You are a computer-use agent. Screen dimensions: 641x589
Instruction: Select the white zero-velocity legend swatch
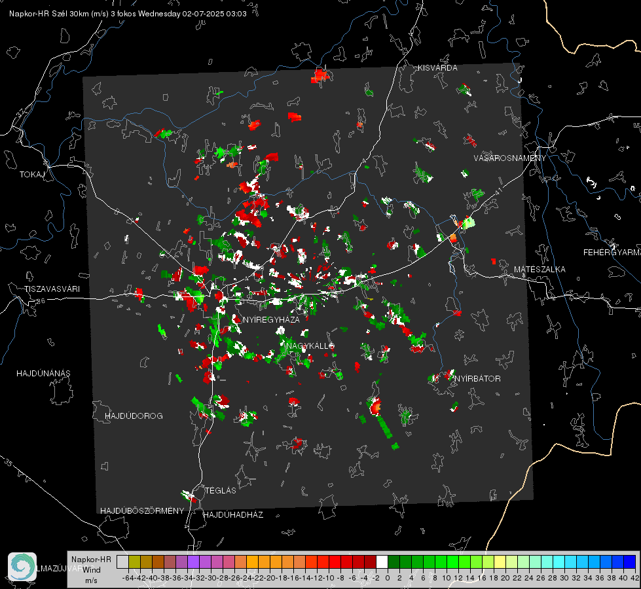[x=382, y=562]
